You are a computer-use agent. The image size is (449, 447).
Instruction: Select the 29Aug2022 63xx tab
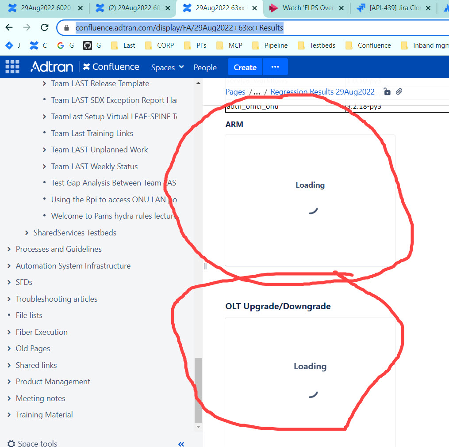point(220,8)
